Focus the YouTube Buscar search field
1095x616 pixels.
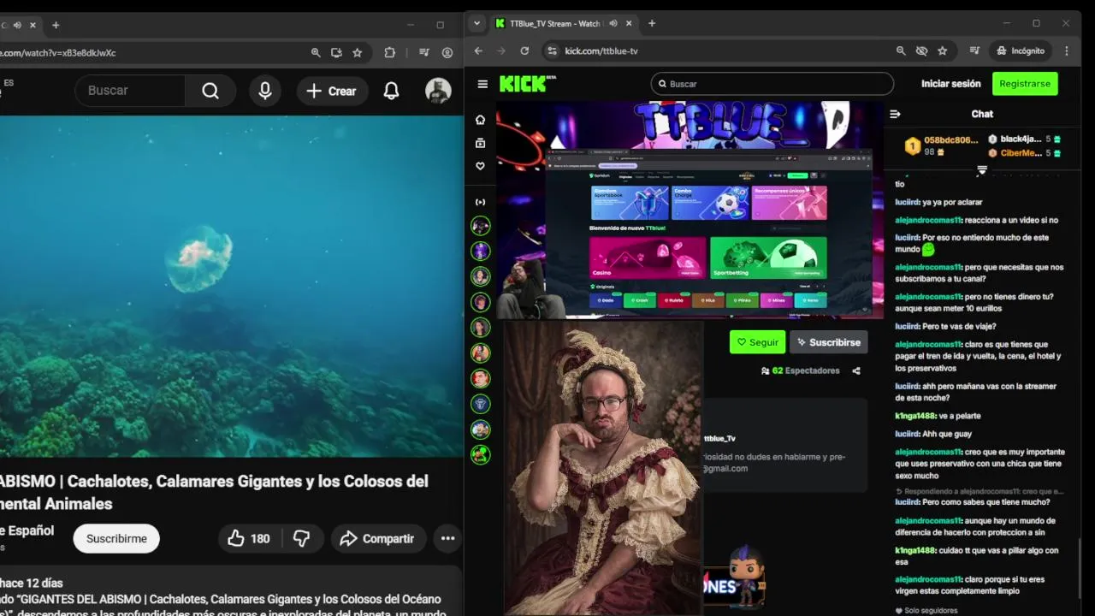(130, 91)
